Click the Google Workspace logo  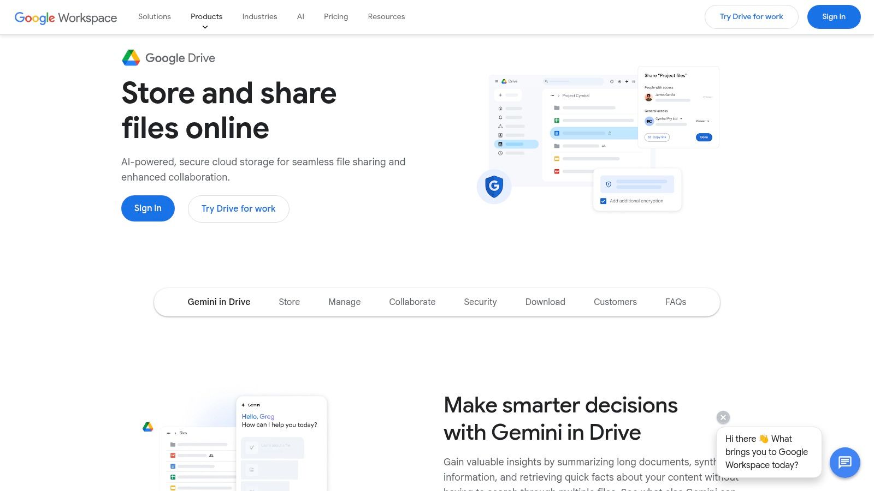click(x=66, y=17)
